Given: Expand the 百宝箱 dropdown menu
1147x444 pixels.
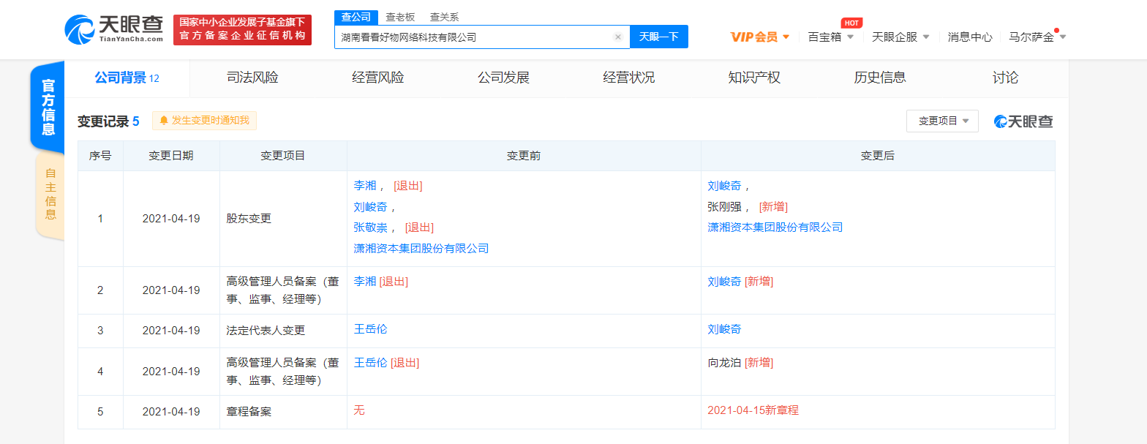Looking at the screenshot, I should pyautogui.click(x=830, y=37).
